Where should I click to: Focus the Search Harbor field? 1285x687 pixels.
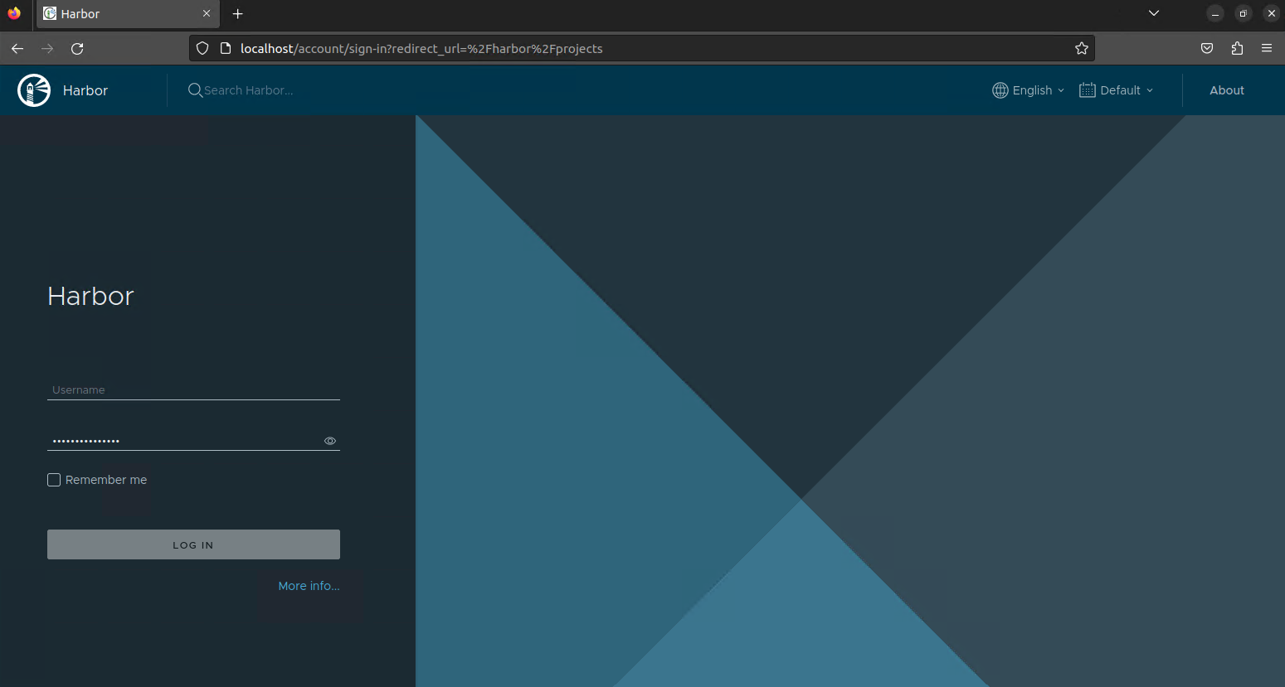point(249,90)
